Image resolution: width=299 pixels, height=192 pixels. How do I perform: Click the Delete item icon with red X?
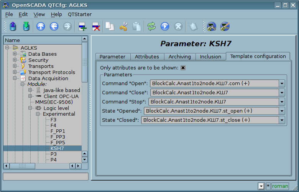[x=96, y=26]
